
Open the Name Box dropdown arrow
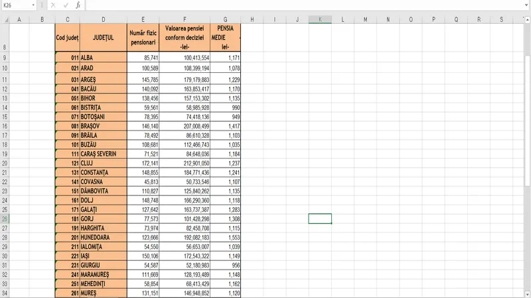tap(33, 5)
